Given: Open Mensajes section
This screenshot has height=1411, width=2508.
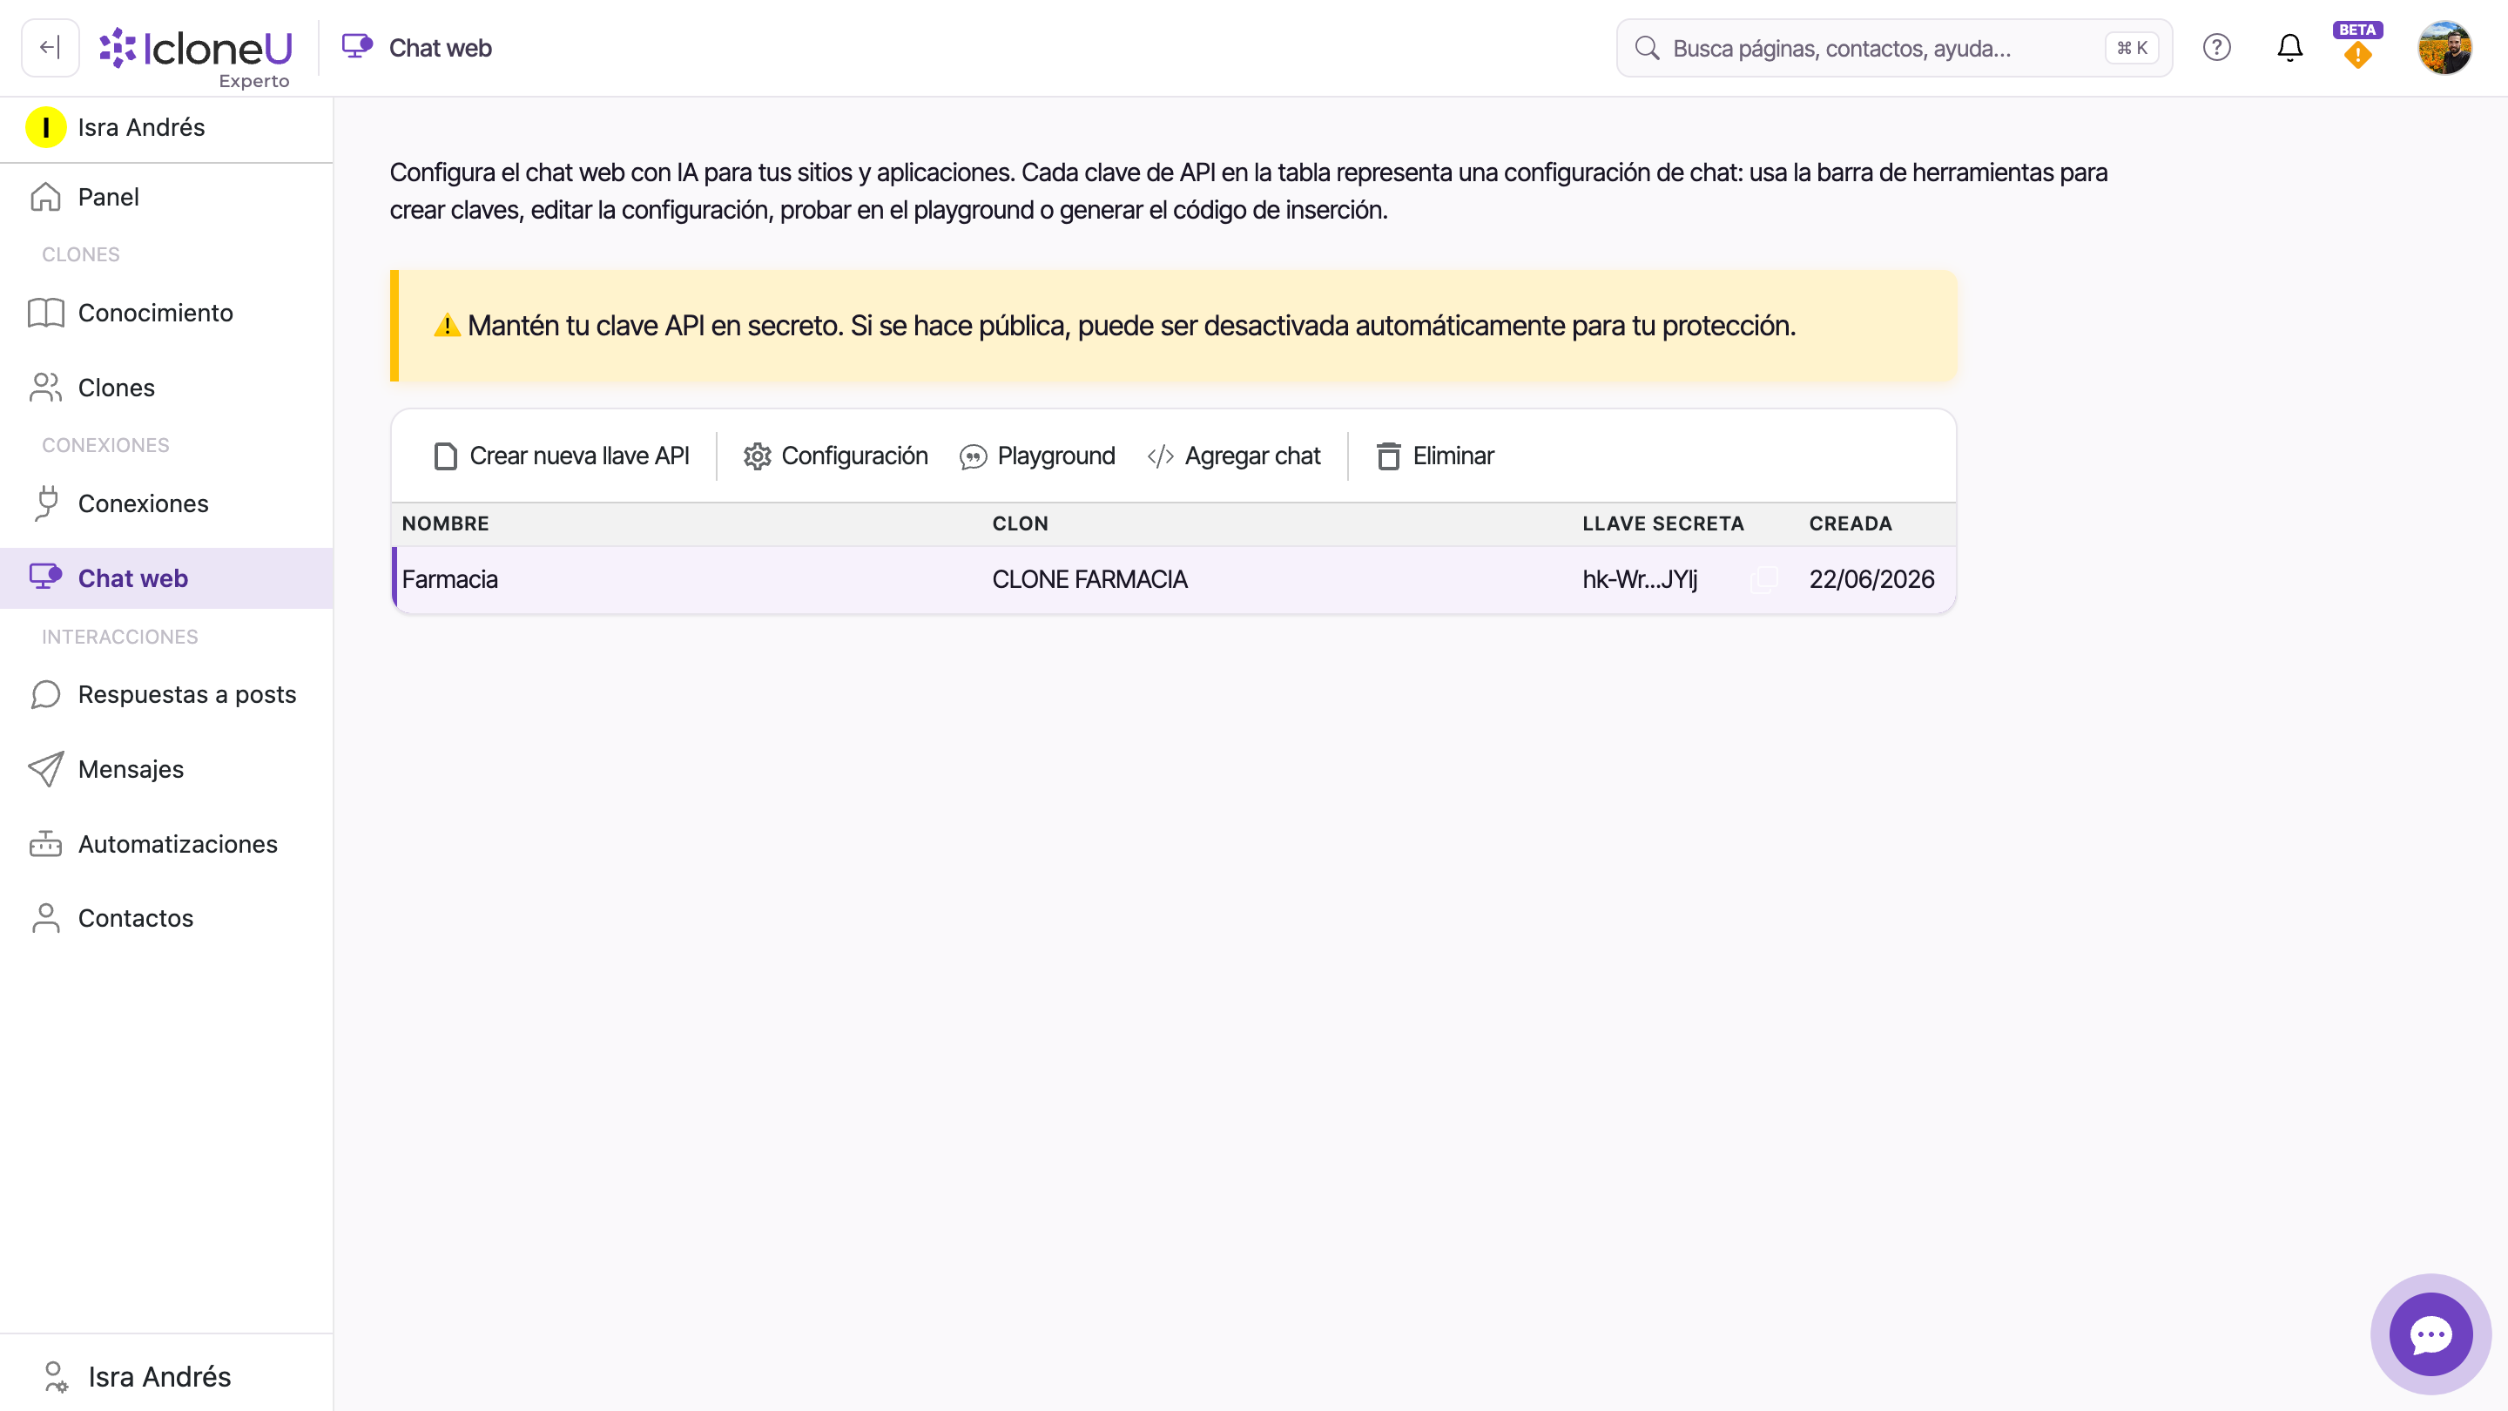Looking at the screenshot, I should tap(166, 769).
